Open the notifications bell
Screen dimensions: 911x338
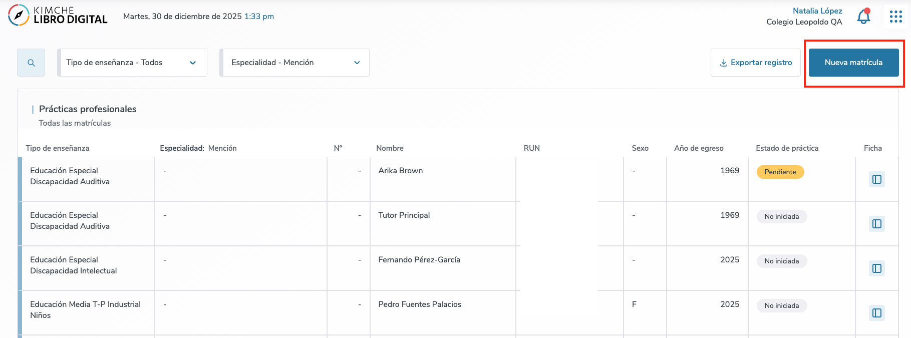click(863, 17)
